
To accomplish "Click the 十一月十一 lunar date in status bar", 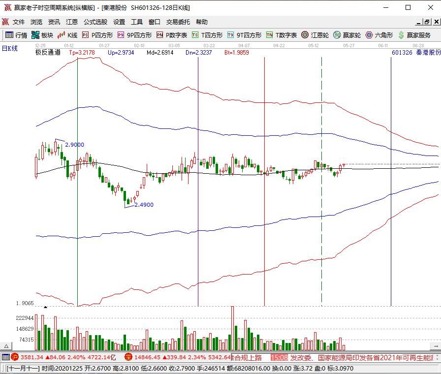I will coord(23,369).
